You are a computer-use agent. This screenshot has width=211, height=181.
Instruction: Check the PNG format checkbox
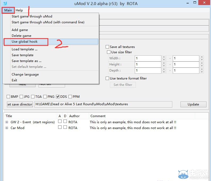coord(45,97)
